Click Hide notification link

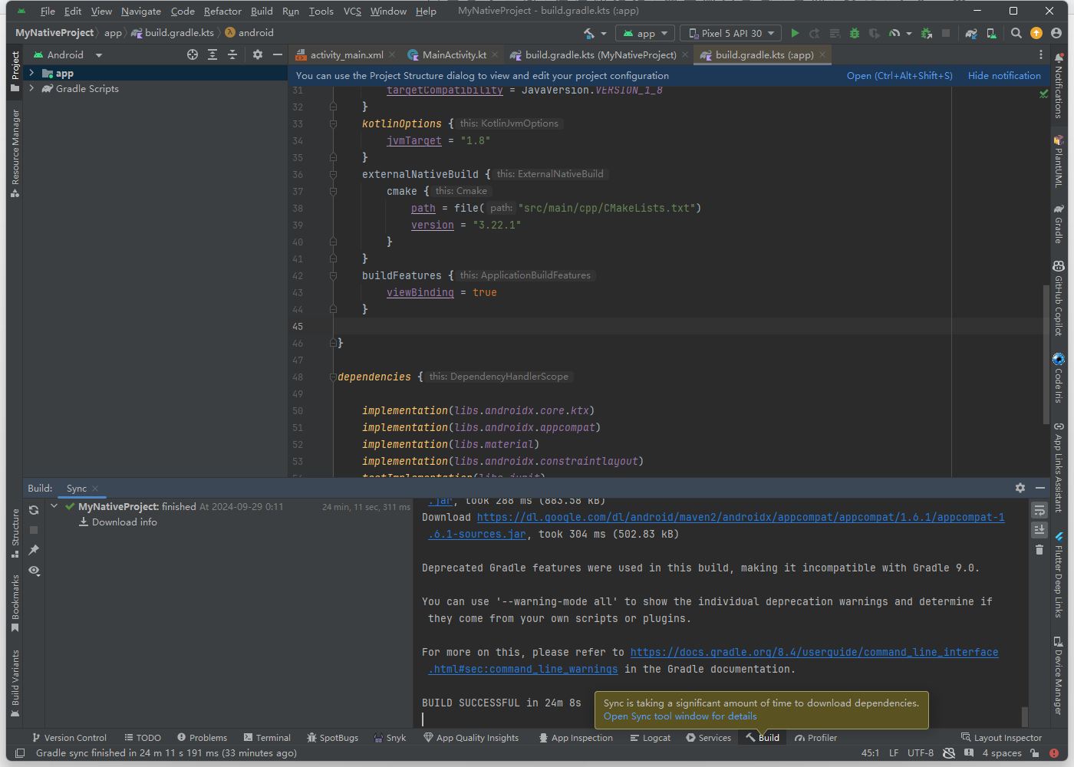(x=1004, y=75)
